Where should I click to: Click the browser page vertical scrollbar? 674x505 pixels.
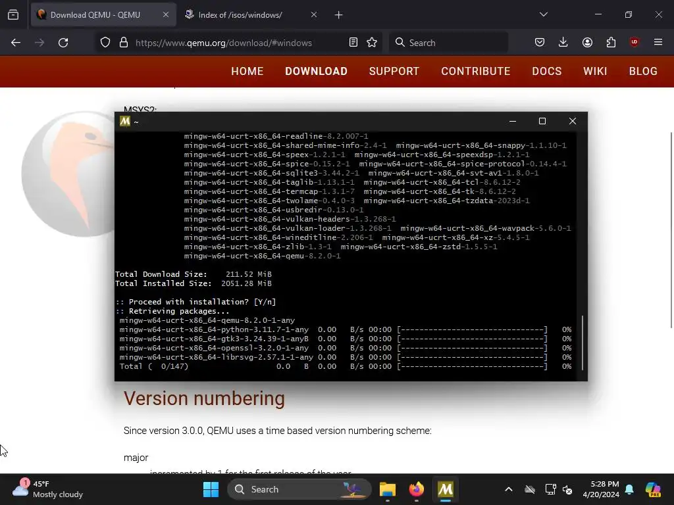[x=671, y=230]
